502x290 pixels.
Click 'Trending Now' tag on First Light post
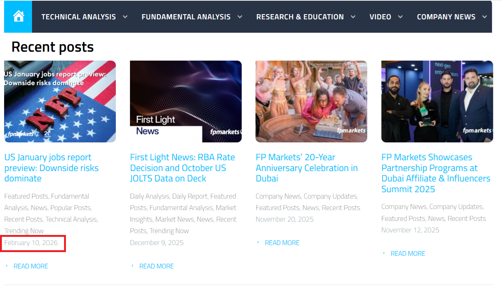pyautogui.click(x=169, y=231)
